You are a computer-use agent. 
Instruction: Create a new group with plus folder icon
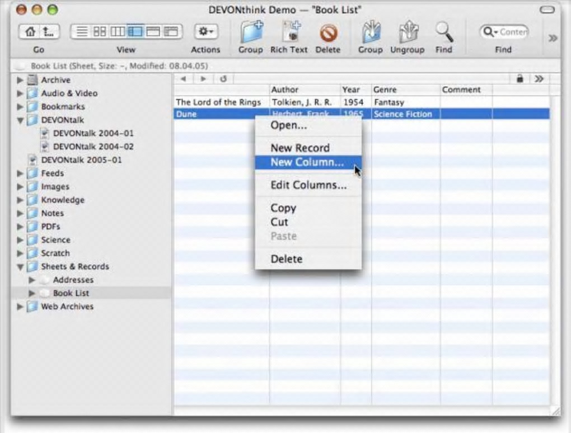251,32
